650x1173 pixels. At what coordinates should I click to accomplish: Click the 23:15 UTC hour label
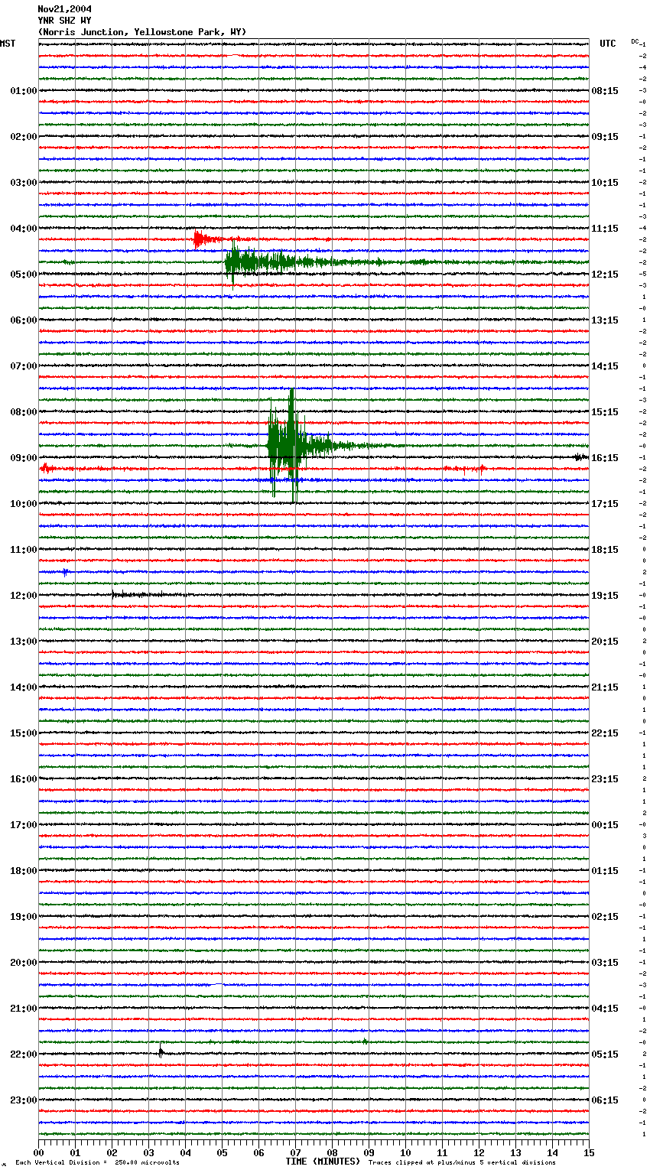click(x=605, y=779)
